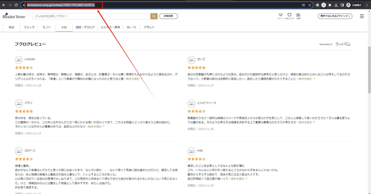Click the book search input field
This screenshot has width=371, height=194.
pyautogui.click(x=91, y=16)
